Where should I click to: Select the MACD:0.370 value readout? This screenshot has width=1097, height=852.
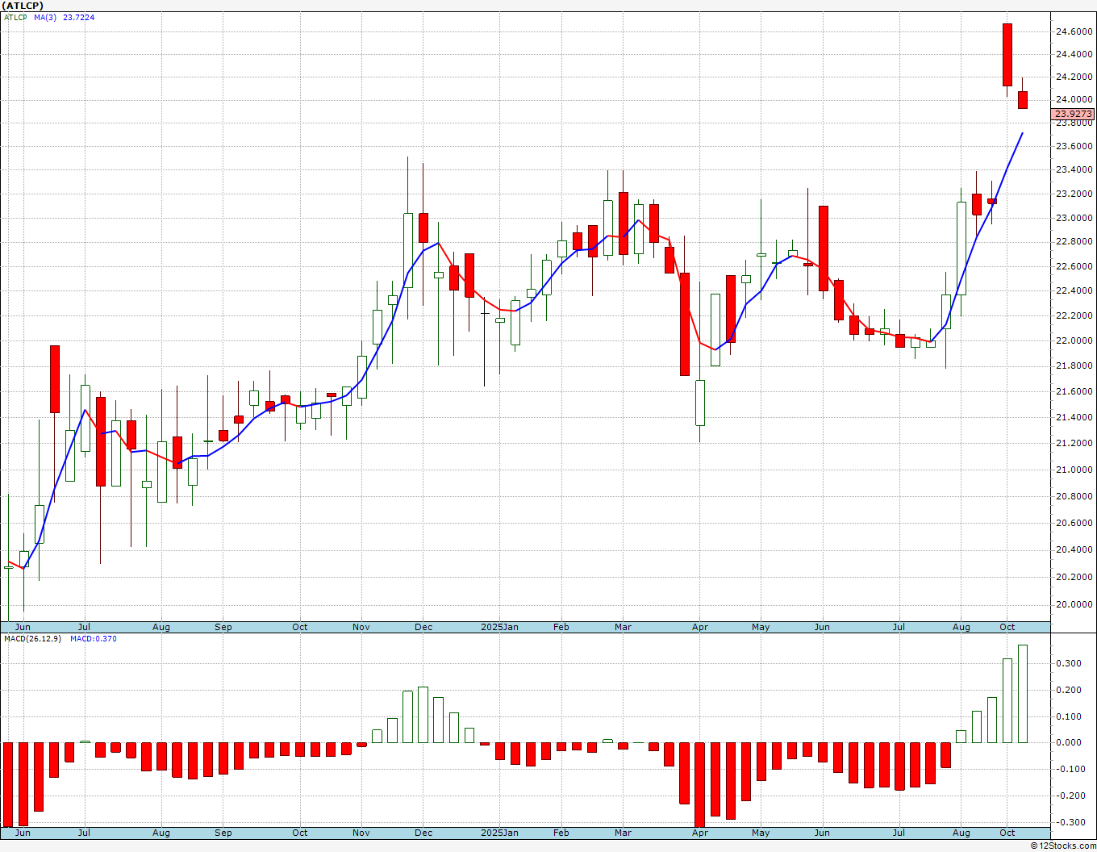coord(94,639)
